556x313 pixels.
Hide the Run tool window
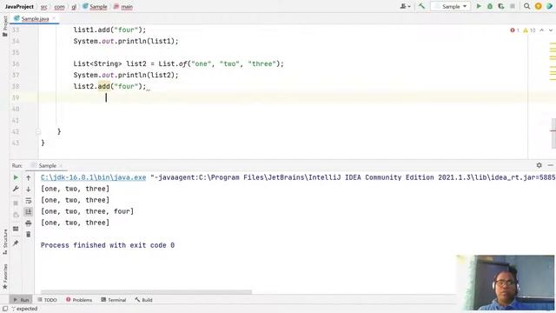tap(550, 165)
